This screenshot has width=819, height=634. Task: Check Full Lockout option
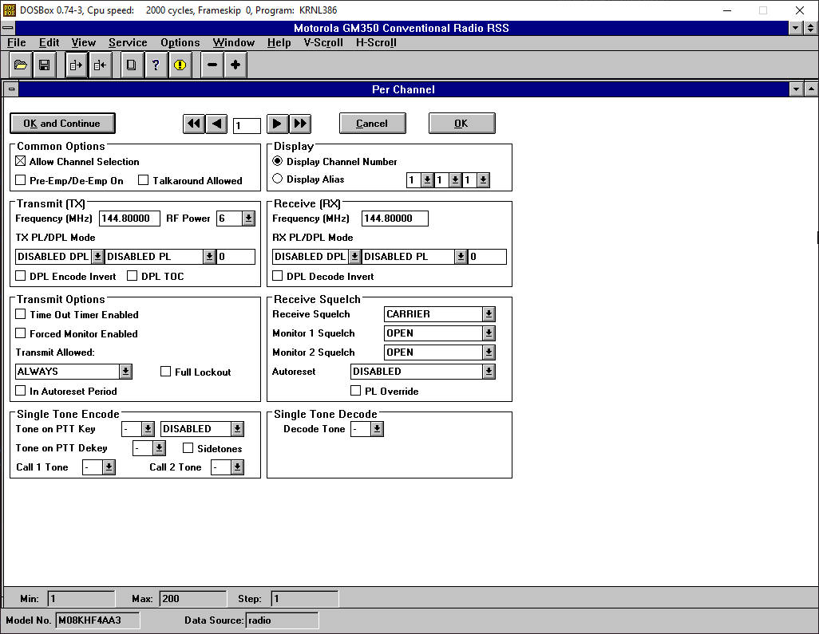(165, 371)
